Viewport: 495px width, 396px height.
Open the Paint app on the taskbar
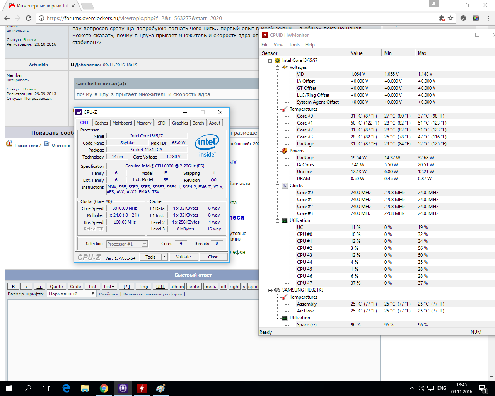coord(161,388)
